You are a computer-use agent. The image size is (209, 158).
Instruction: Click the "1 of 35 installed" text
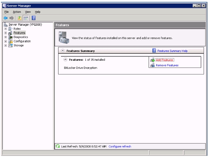pos(95,60)
